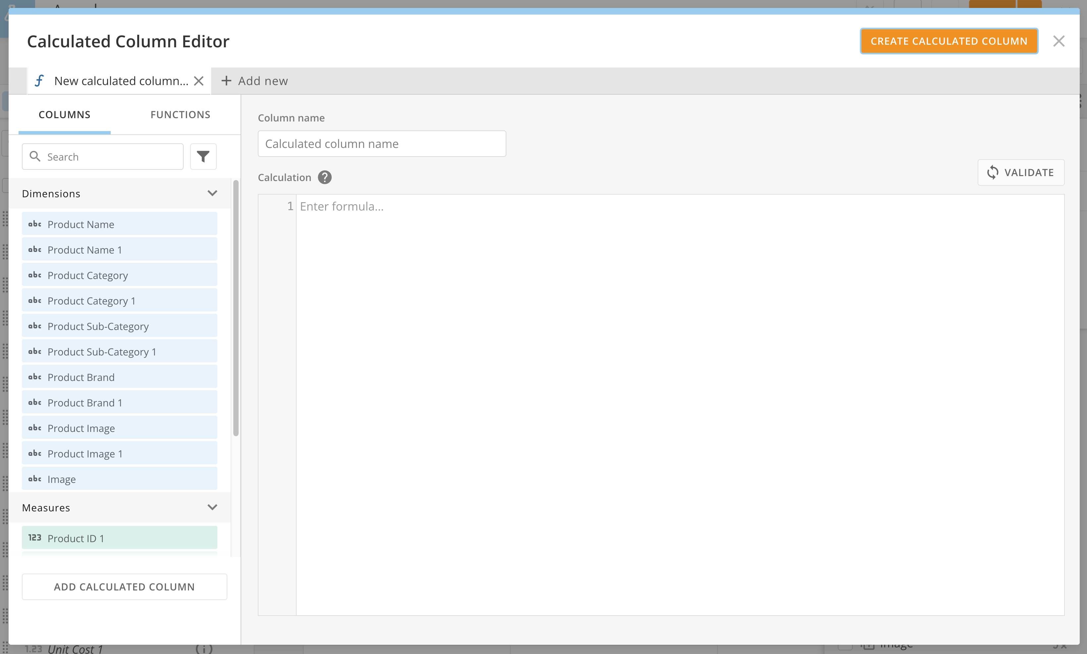This screenshot has width=1087, height=654.
Task: Click CREATE CALCULATED COLUMN
Action: tap(948, 41)
